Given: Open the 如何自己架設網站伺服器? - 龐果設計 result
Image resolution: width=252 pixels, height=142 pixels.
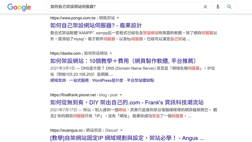Looking at the screenshot, I should 96,25.
